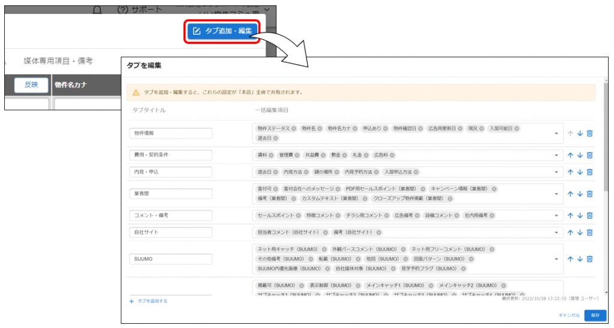The image size is (614, 328).
Task: Click the タブタイトル column label
Action: coord(149,110)
